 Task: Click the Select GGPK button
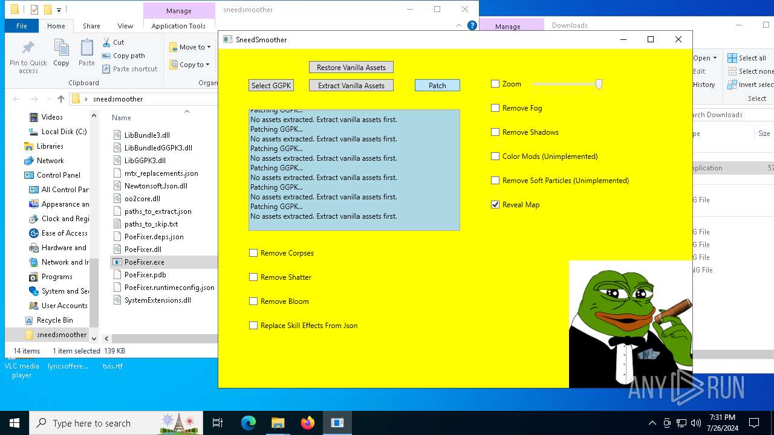(x=271, y=85)
